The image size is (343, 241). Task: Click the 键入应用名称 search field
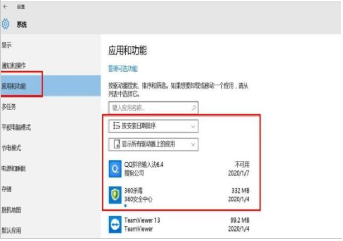[149, 108]
